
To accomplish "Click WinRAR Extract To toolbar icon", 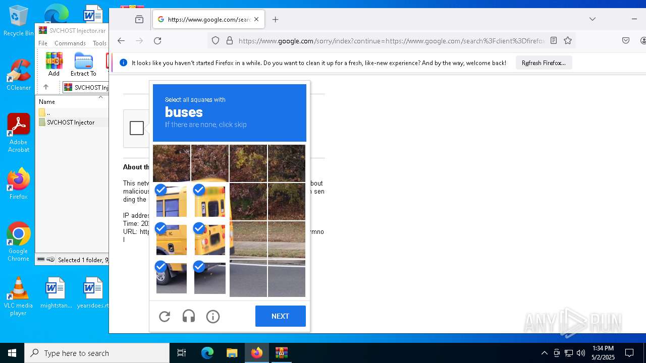I will point(83,64).
